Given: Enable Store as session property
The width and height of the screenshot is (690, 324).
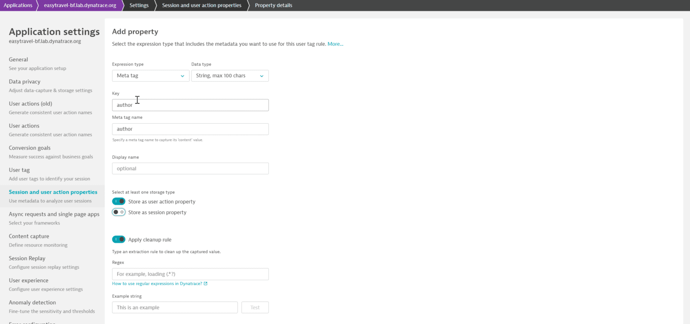Looking at the screenshot, I should tap(118, 212).
